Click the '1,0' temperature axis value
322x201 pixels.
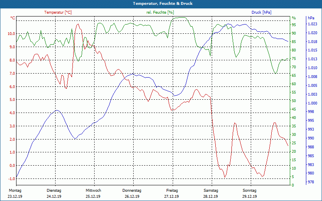(x=12, y=152)
